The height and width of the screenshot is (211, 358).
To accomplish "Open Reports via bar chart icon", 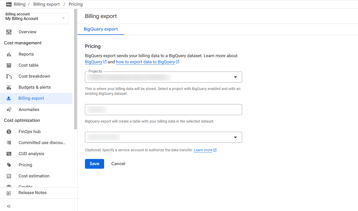I will (9, 54).
